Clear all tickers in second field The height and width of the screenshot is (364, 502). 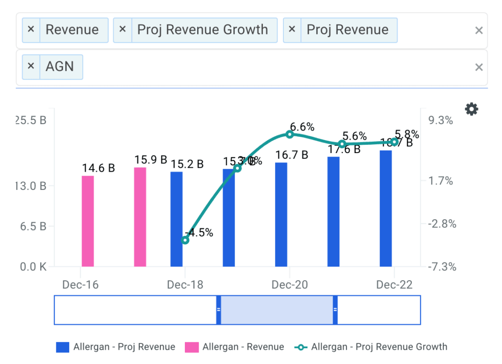(479, 67)
